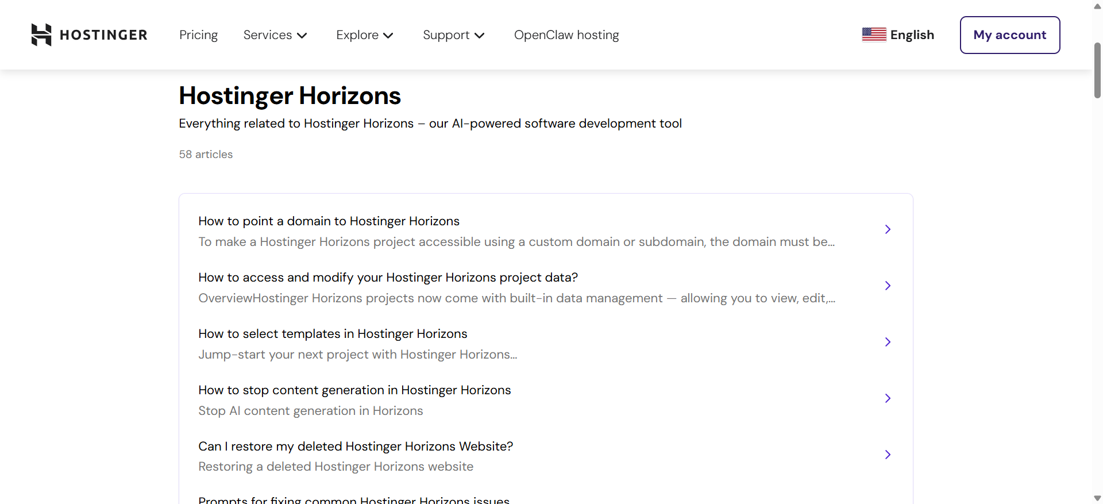Image resolution: width=1103 pixels, height=504 pixels.
Task: Click the My account button
Action: 1010,35
